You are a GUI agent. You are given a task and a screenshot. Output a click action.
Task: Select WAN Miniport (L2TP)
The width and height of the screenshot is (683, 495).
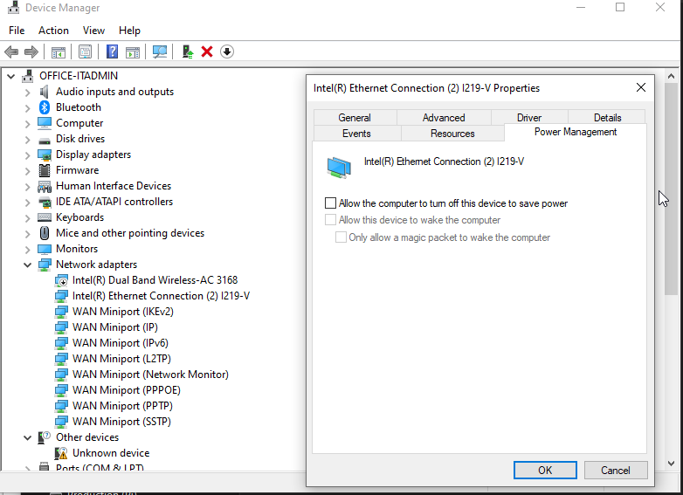pos(121,359)
